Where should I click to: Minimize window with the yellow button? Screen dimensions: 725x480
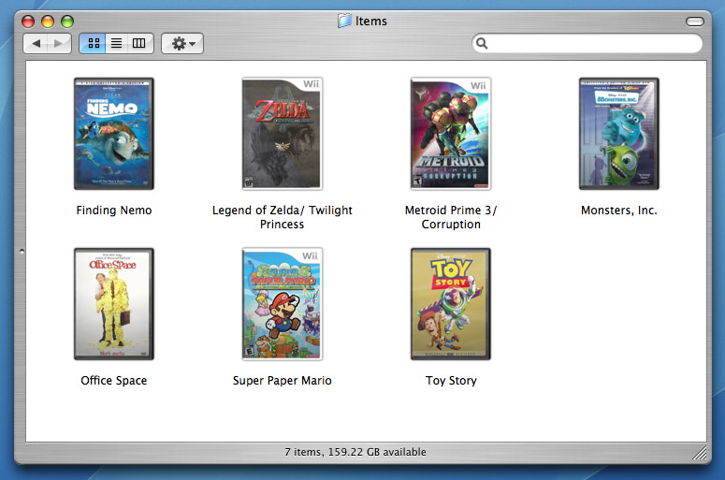tap(48, 22)
